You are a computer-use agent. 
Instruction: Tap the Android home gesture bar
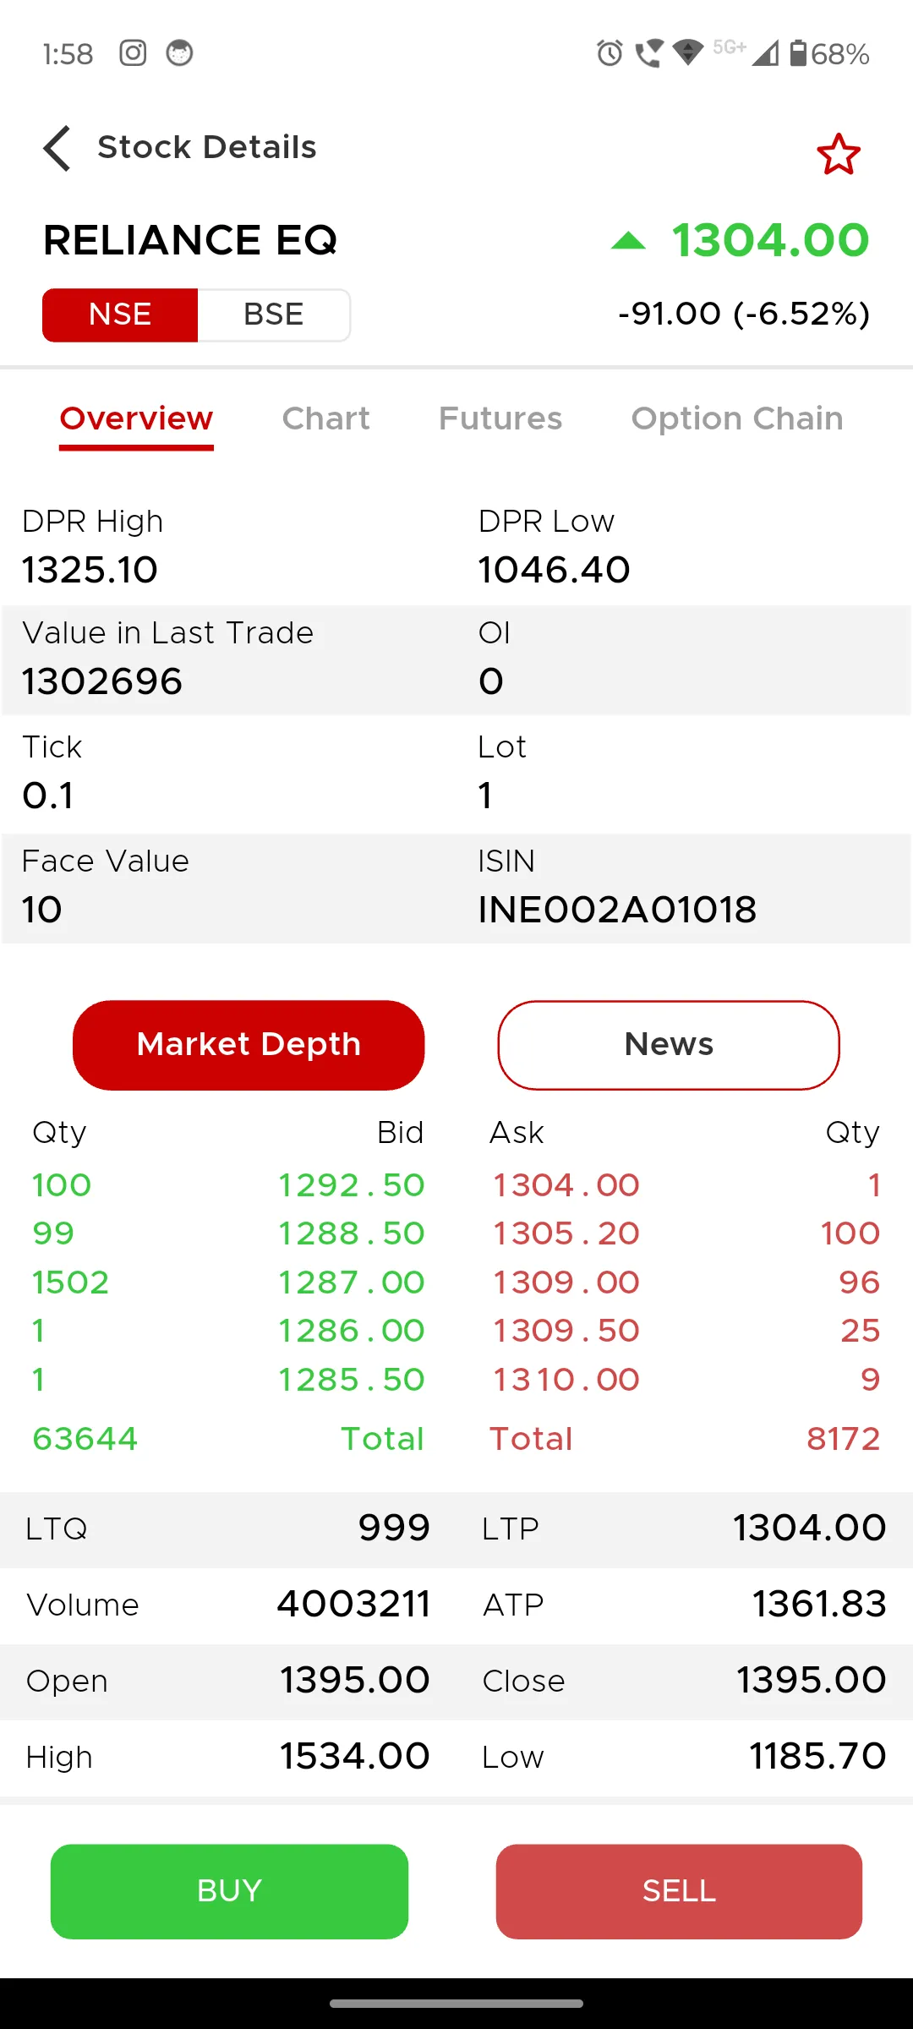[456, 2003]
